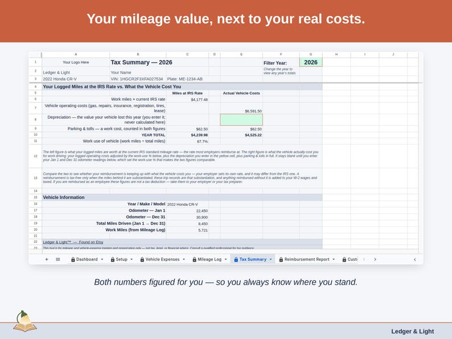Click the Miles at IRS Rate column heading
This screenshot has height=339, width=452.
(x=187, y=93)
